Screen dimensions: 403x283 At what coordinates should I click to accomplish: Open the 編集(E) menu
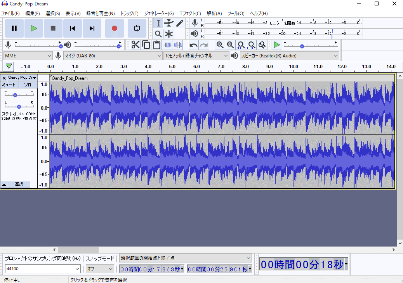32,13
